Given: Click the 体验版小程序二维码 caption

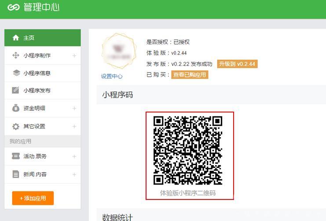Looking at the screenshot, I should pos(188,193).
